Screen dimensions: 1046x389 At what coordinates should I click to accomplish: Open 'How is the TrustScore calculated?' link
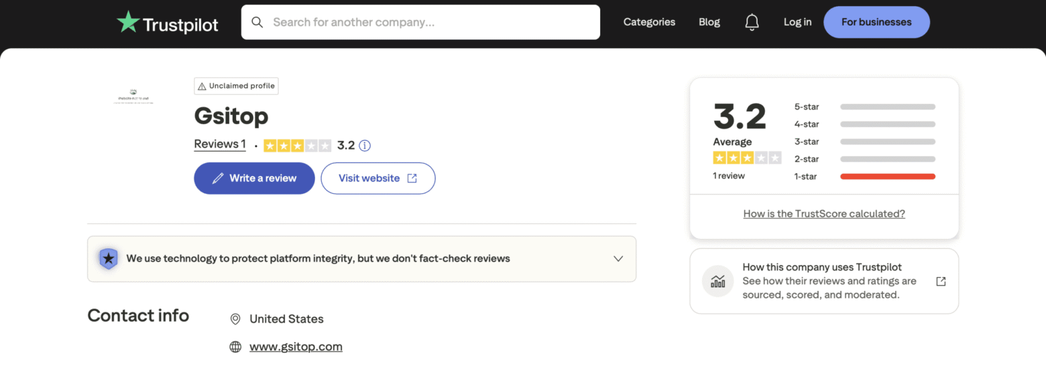[x=823, y=213]
